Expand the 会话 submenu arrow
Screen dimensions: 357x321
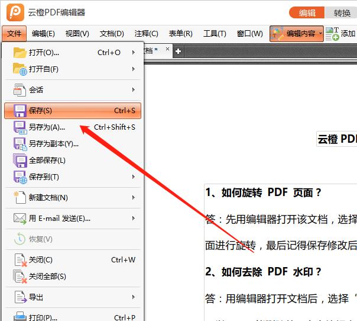[x=134, y=90]
